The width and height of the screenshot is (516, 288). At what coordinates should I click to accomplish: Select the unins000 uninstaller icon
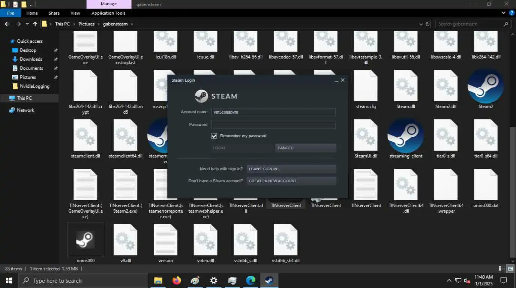[x=85, y=240]
